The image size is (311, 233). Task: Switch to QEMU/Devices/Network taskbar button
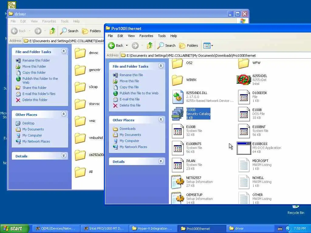pos(56,229)
